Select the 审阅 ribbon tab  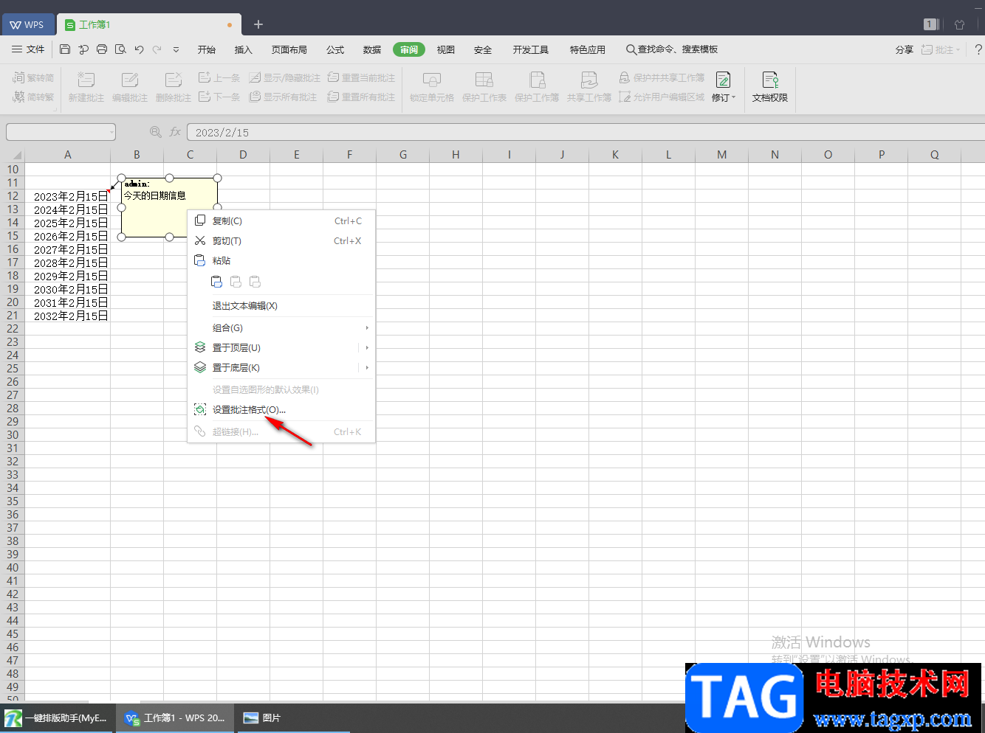pos(409,49)
